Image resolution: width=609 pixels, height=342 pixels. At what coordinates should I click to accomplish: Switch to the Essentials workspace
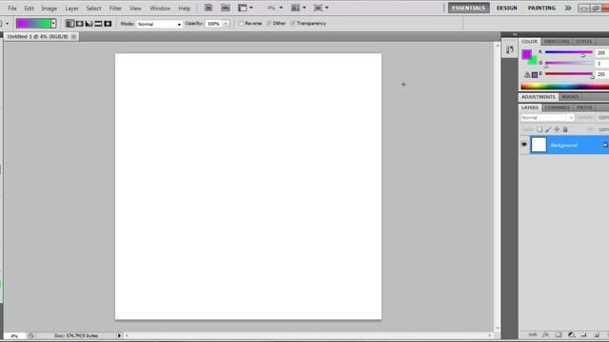click(469, 8)
